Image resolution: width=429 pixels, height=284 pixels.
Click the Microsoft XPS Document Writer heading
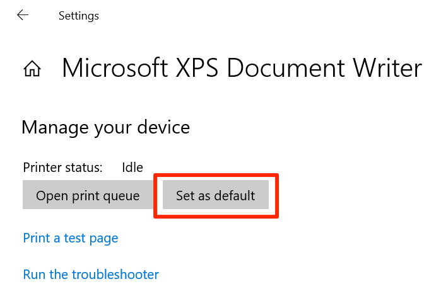242,68
